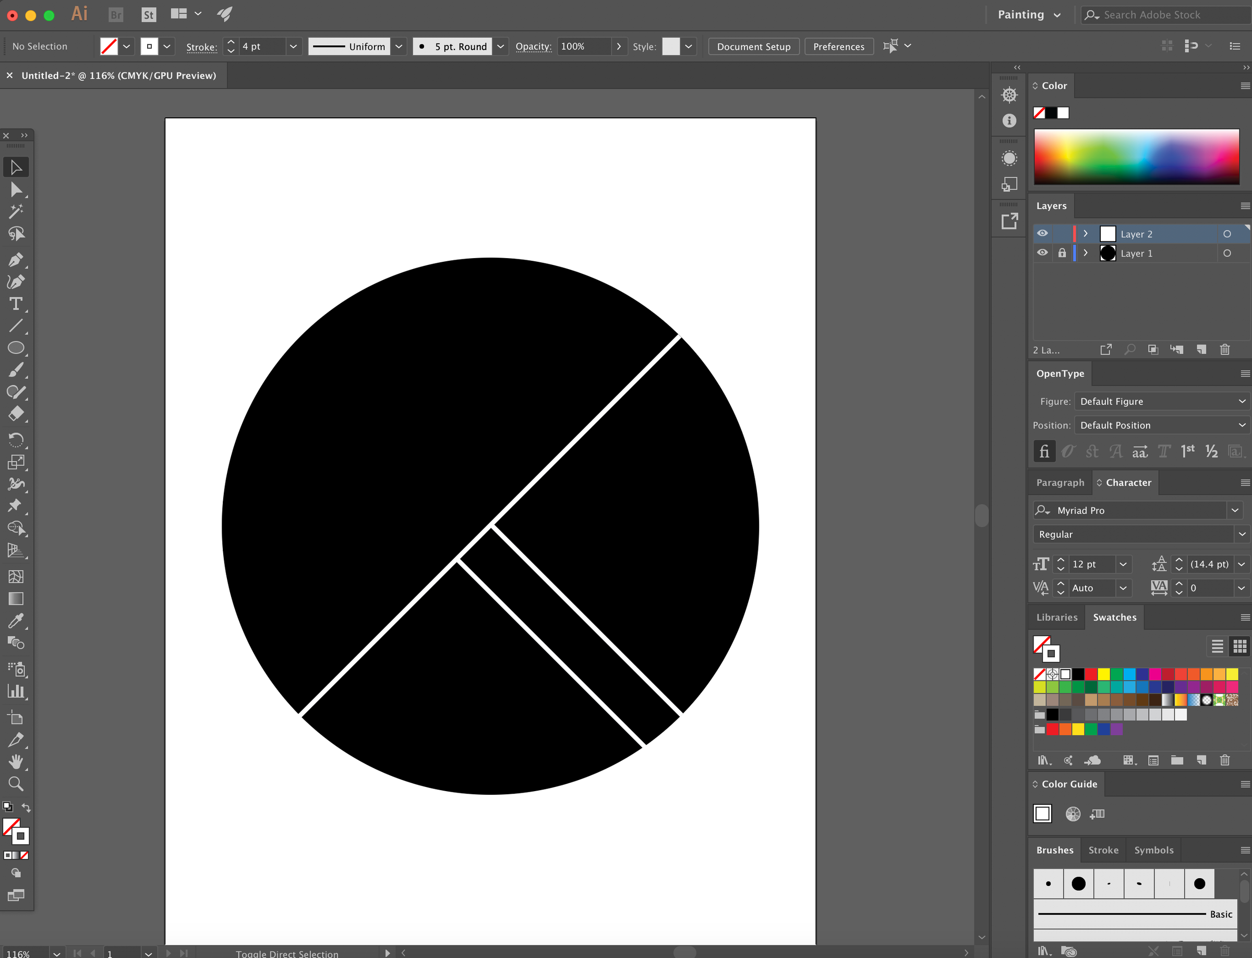The width and height of the screenshot is (1252, 958).
Task: Select the Paintbrush tool
Action: [x=16, y=370]
